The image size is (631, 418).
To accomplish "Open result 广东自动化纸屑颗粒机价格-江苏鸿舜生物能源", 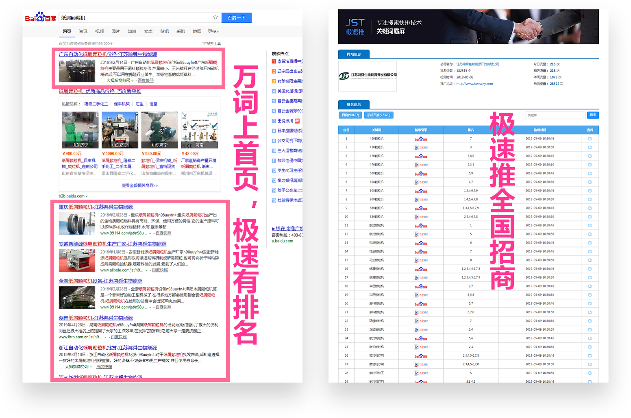I will tap(108, 54).
